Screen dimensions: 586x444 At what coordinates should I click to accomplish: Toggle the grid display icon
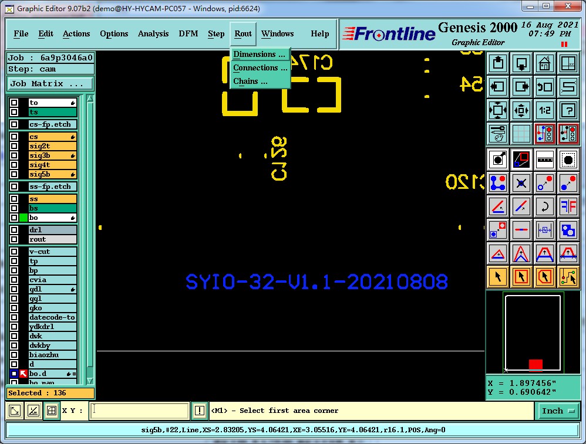click(521, 134)
